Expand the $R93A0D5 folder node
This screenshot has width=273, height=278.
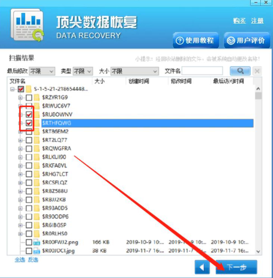[20, 208]
